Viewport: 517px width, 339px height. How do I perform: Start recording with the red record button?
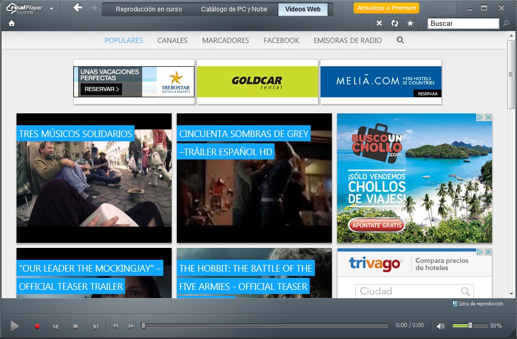pyautogui.click(x=37, y=326)
